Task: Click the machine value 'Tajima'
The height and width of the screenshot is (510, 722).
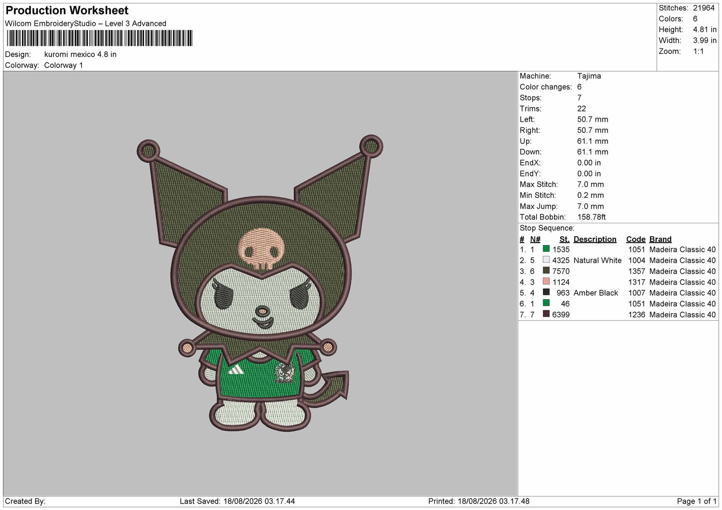Action: 589,76
